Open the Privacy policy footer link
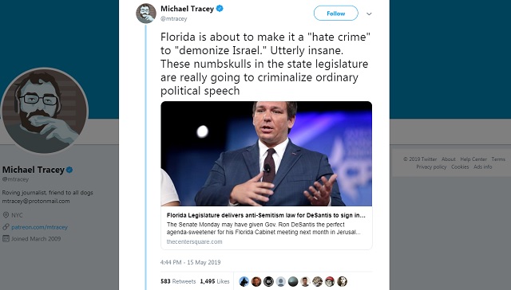Screen dimensions: 511x290 pos(431,167)
